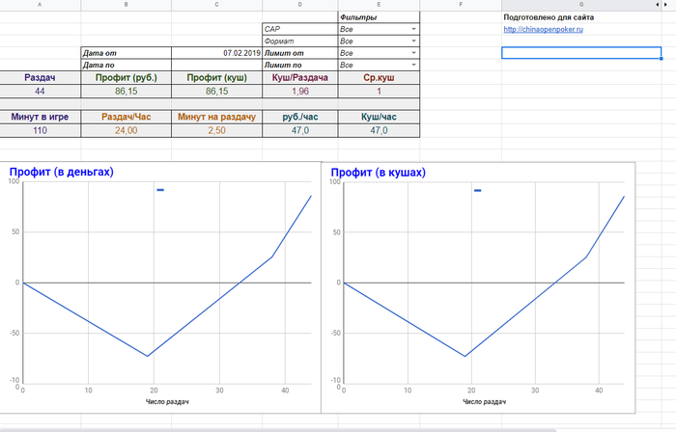Open the Лимит от filter dropdown
Image resolution: width=676 pixels, height=432 pixels.
coord(413,53)
